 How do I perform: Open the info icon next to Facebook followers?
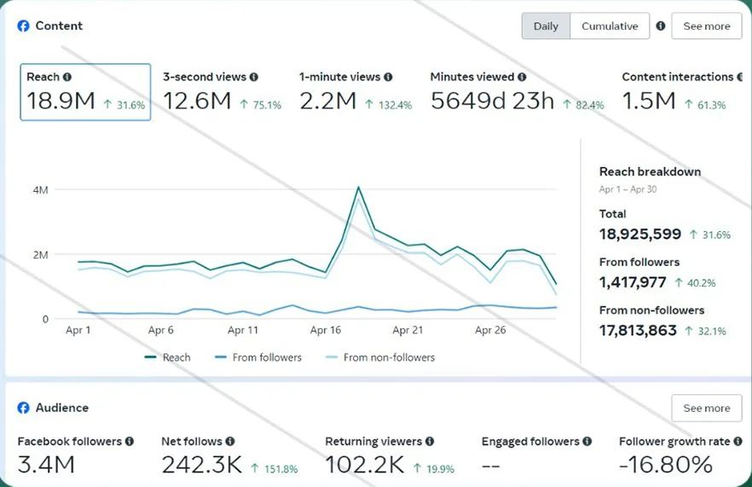point(130,442)
